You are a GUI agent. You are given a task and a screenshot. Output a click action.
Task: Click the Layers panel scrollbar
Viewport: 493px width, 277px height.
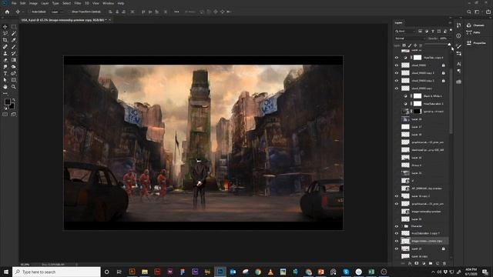pos(451,101)
